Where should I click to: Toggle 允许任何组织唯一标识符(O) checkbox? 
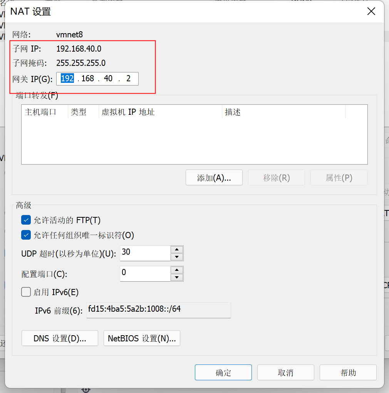(26, 235)
